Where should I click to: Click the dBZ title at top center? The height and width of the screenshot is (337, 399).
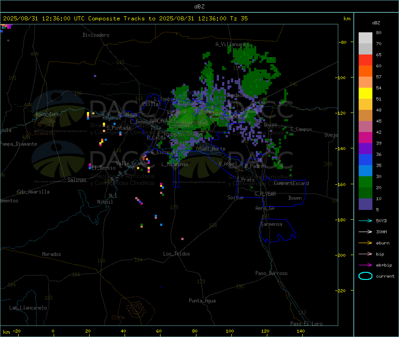(x=199, y=7)
